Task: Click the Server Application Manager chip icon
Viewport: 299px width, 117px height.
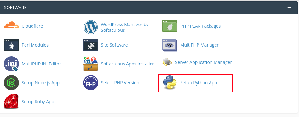Action: [167, 62]
